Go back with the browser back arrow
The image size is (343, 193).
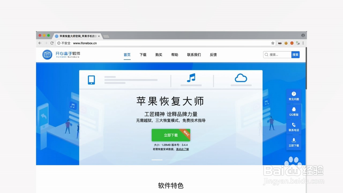[40, 43]
